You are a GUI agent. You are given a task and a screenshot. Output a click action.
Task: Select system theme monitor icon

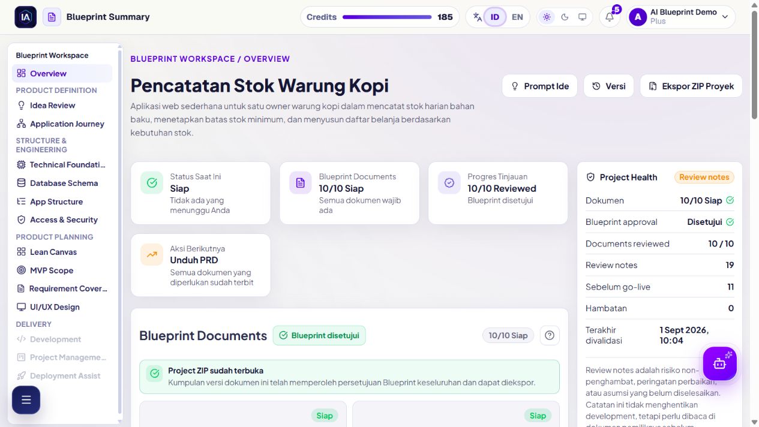(x=582, y=17)
